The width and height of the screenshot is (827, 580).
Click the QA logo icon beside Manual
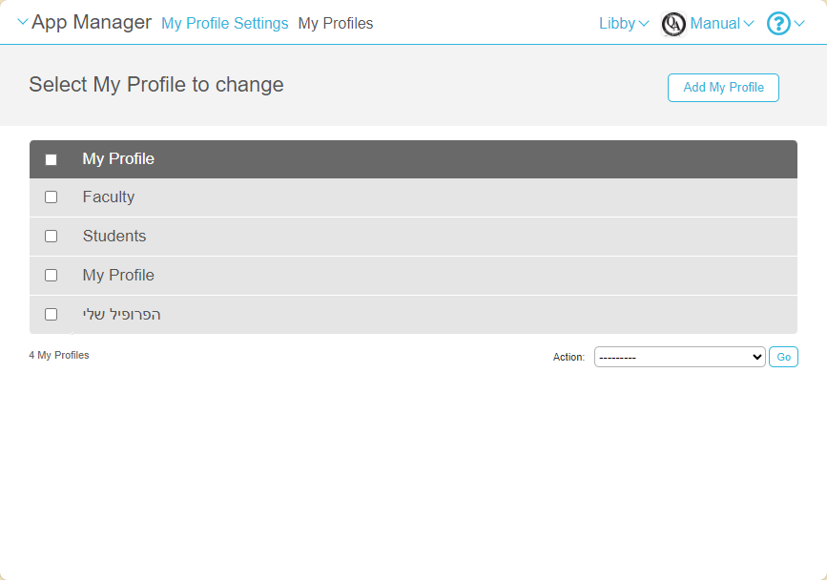tap(673, 24)
